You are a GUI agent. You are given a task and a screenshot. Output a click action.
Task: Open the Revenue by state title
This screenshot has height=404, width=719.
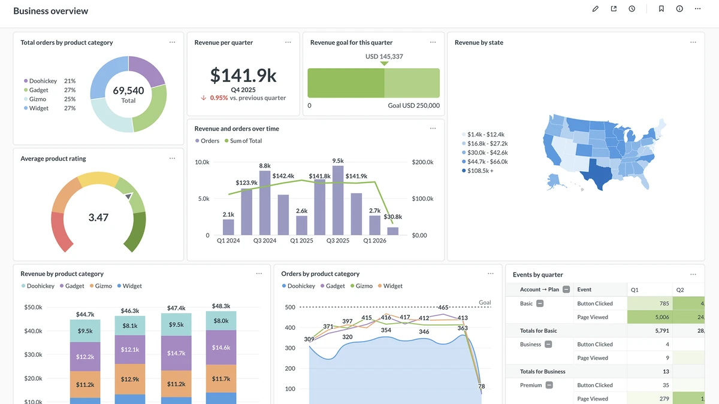pyautogui.click(x=479, y=42)
